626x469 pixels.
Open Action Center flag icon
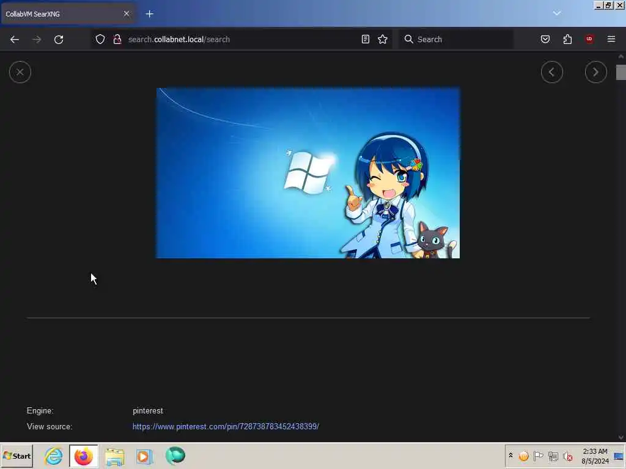(538, 456)
